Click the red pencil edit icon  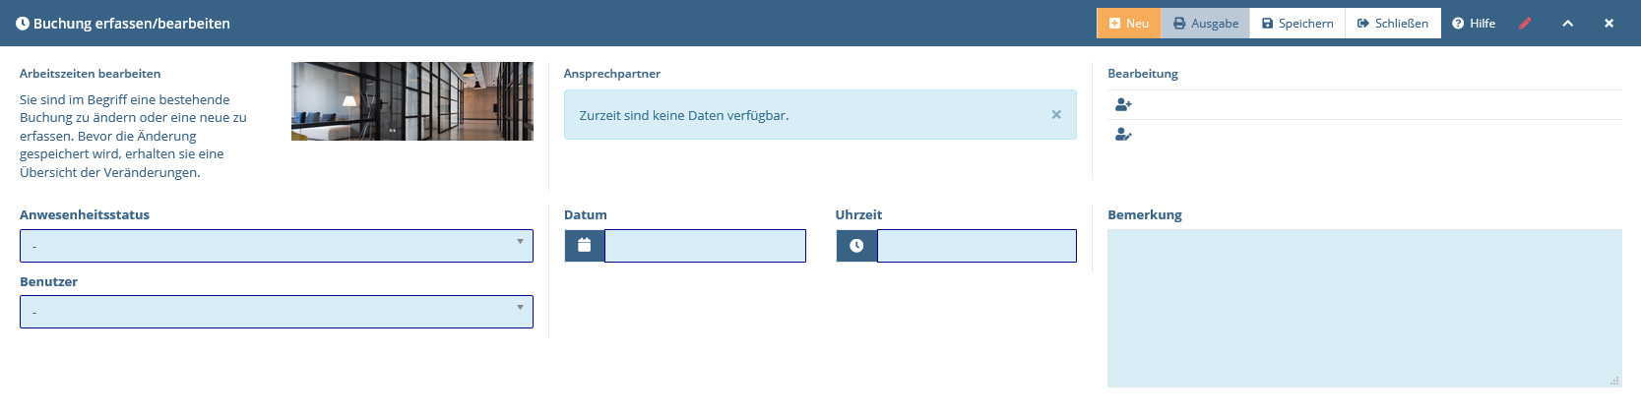[1525, 24]
